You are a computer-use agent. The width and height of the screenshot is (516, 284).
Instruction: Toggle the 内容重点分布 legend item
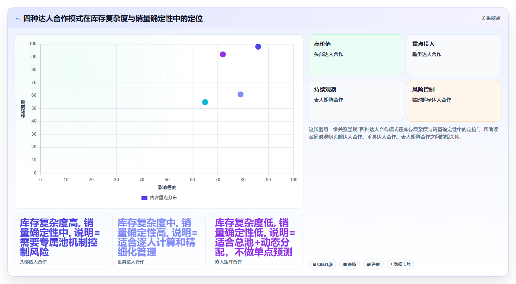click(159, 198)
